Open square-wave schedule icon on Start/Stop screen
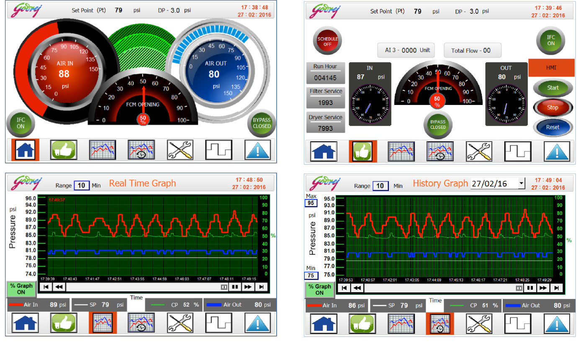This screenshot has height=347, width=586. 518,151
